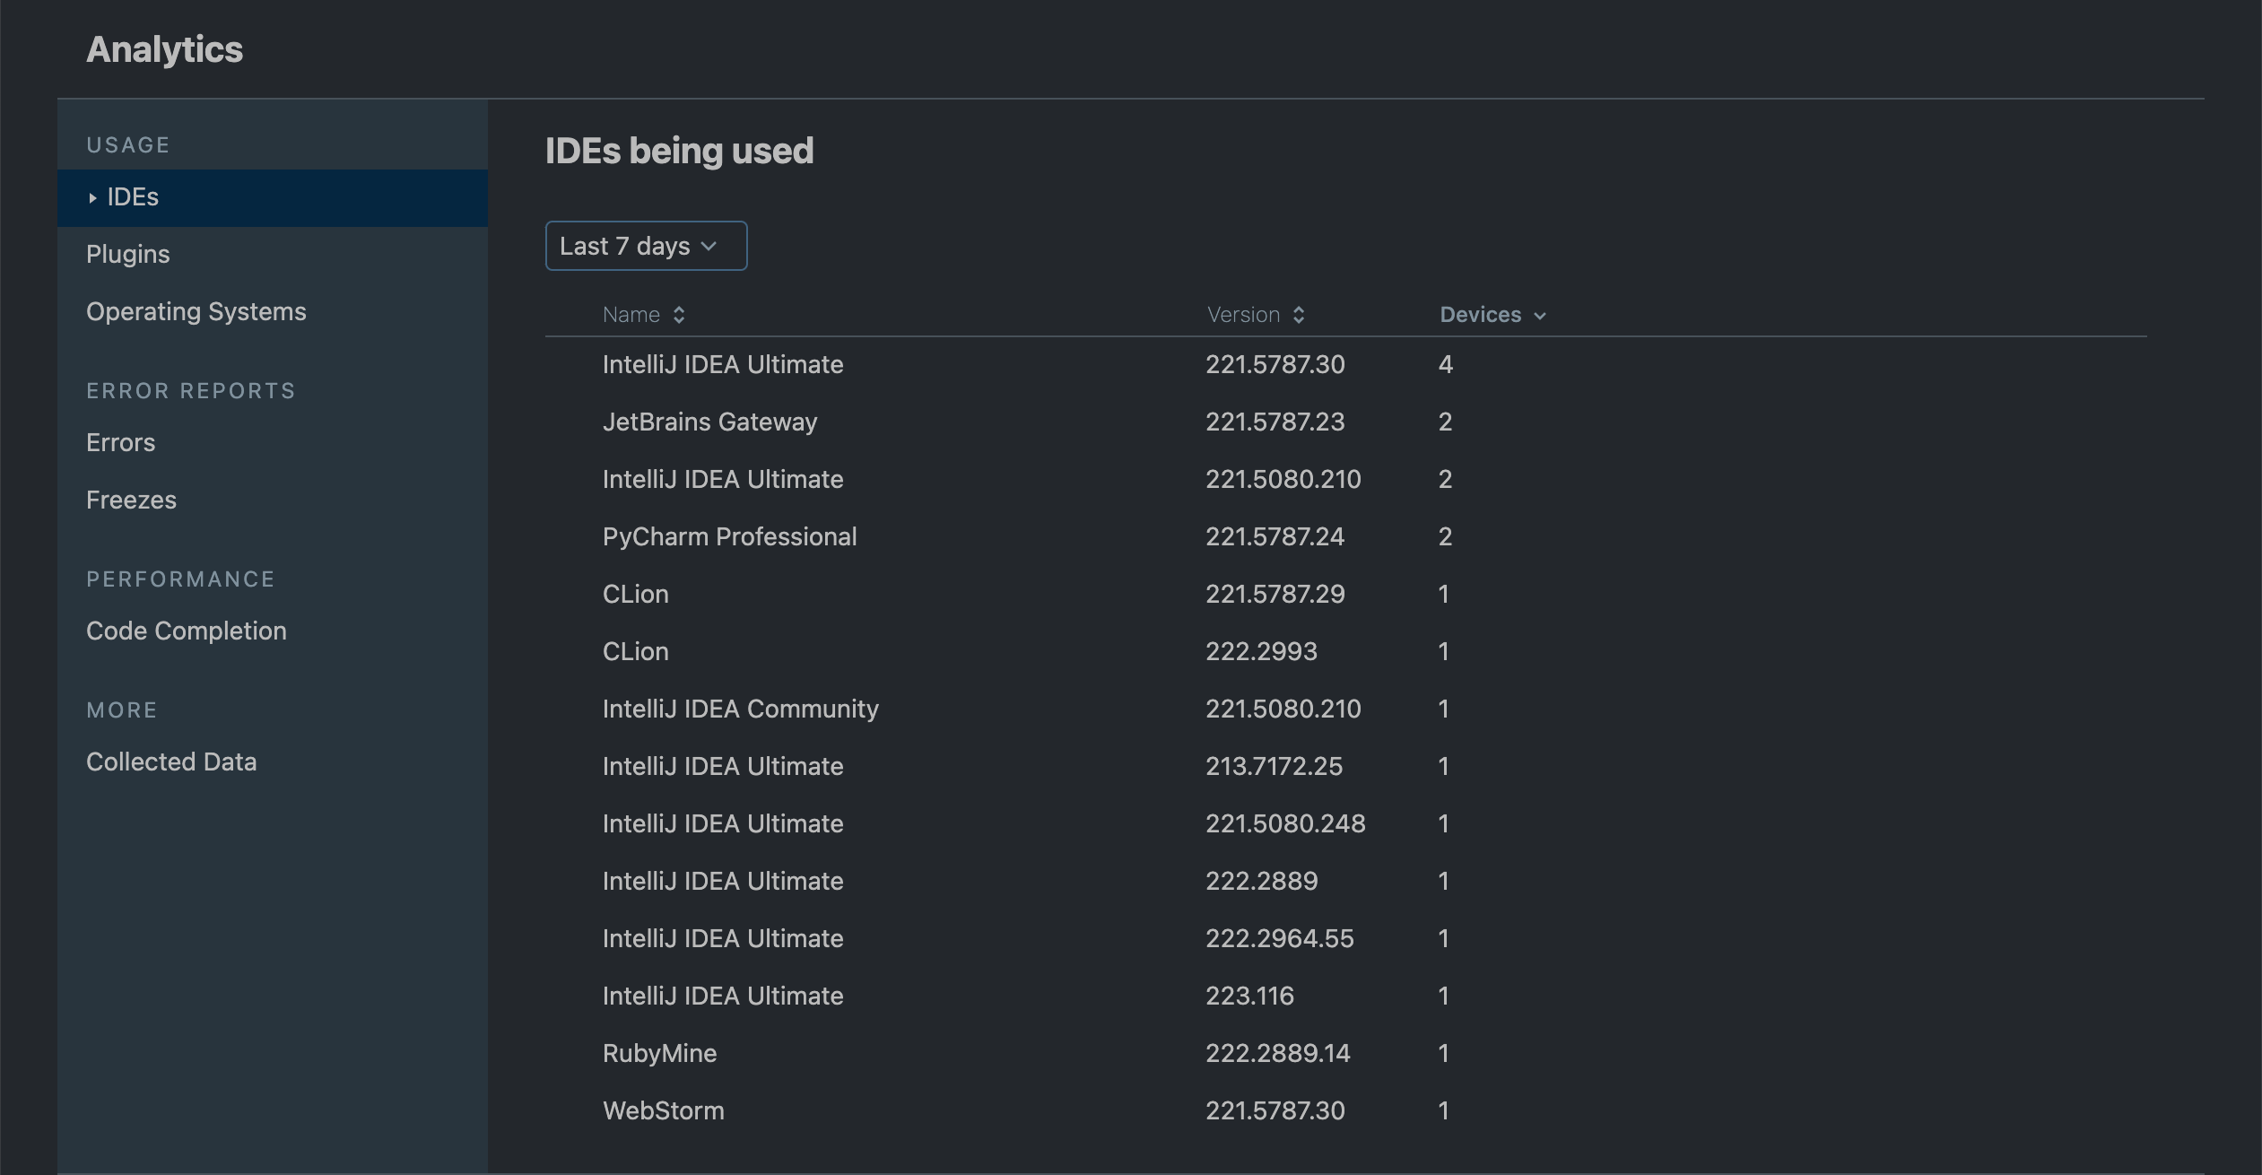This screenshot has height=1175, width=2262.
Task: View Errors under Error Reports
Action: (120, 442)
